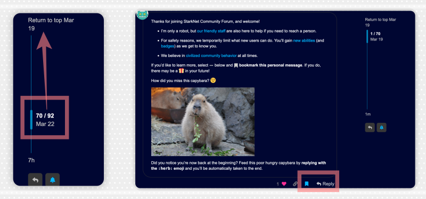
Task: Open the capybara photo
Action: pos(203,122)
